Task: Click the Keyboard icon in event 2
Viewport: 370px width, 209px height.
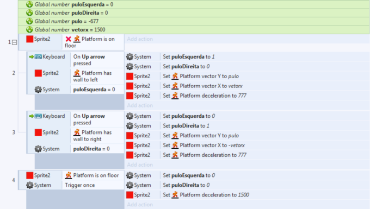Action: click(x=38, y=56)
